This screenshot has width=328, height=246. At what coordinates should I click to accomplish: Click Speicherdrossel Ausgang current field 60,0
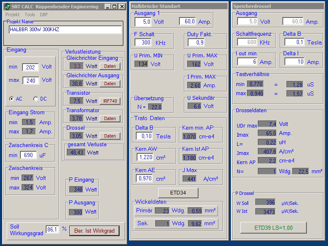pos(293,21)
